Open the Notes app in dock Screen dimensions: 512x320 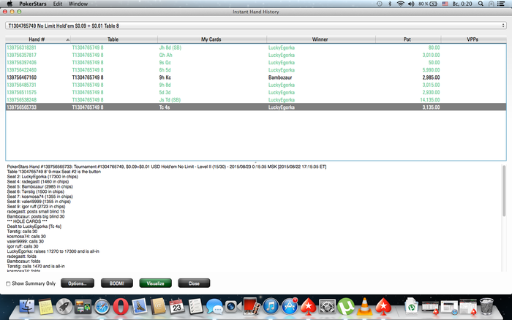tap(45, 307)
